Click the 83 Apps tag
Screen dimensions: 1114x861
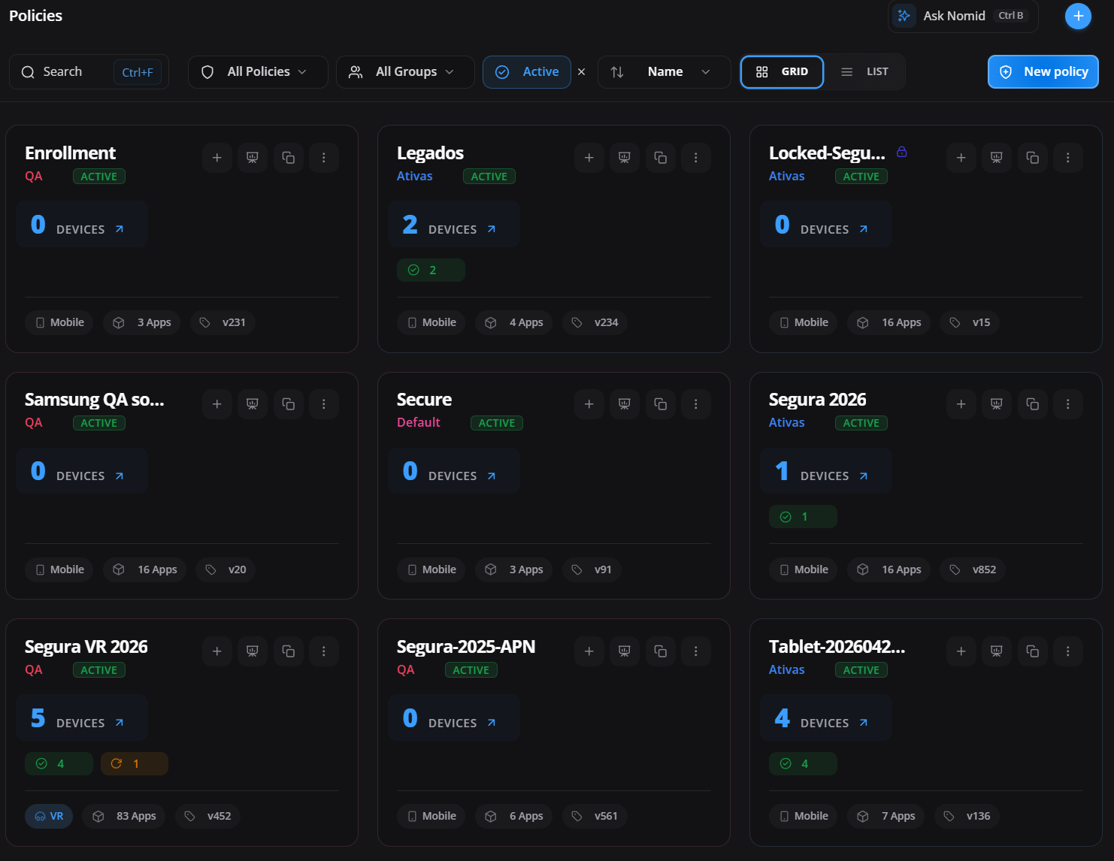(124, 817)
